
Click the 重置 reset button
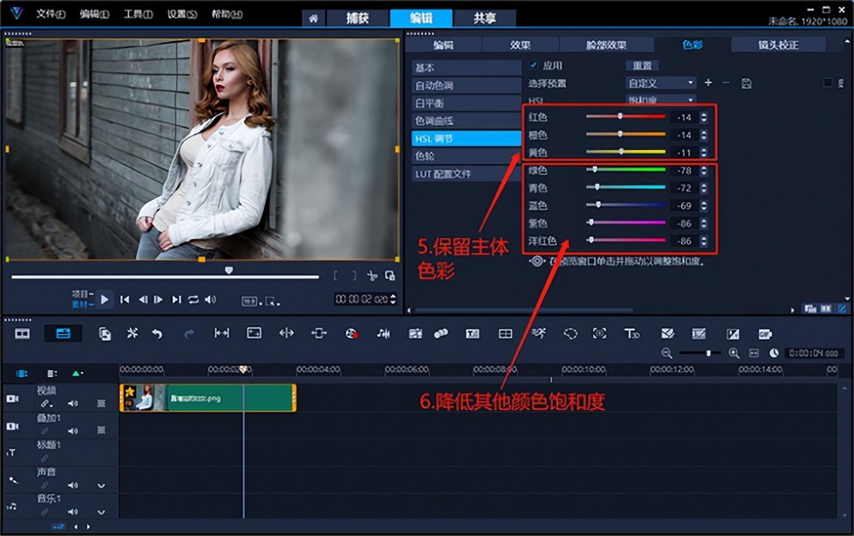(642, 65)
